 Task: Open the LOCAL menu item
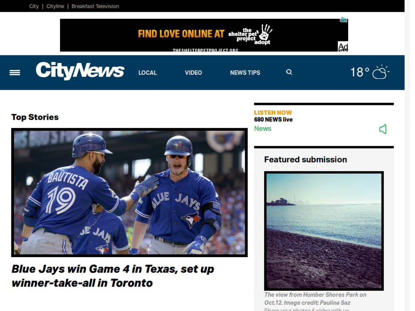pyautogui.click(x=148, y=73)
